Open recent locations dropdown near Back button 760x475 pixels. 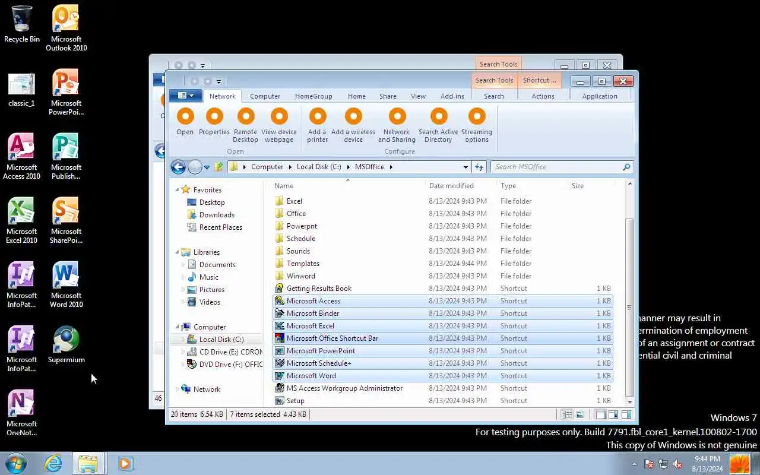click(x=207, y=167)
